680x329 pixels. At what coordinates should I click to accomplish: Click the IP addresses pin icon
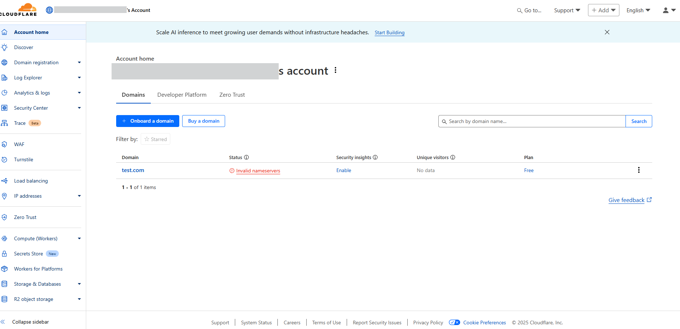(x=4, y=196)
